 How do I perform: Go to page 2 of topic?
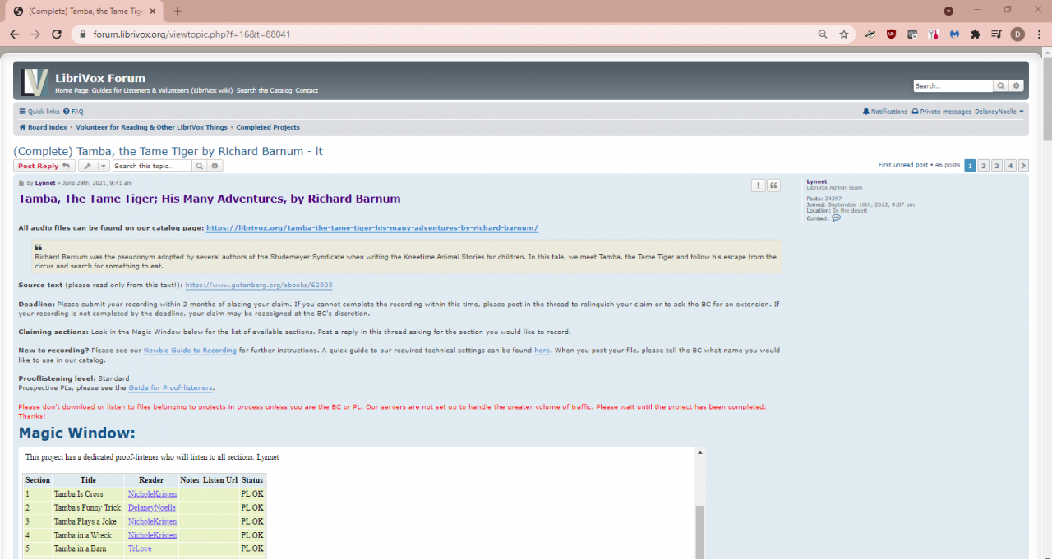click(984, 165)
